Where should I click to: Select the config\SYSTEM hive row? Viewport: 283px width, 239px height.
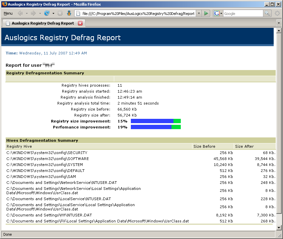tap(141, 165)
